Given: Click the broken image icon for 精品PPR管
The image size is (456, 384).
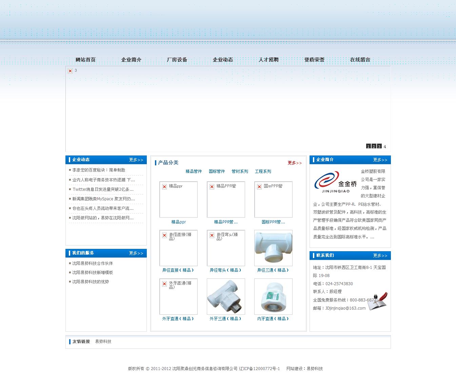Looking at the screenshot, I should 212,186.
